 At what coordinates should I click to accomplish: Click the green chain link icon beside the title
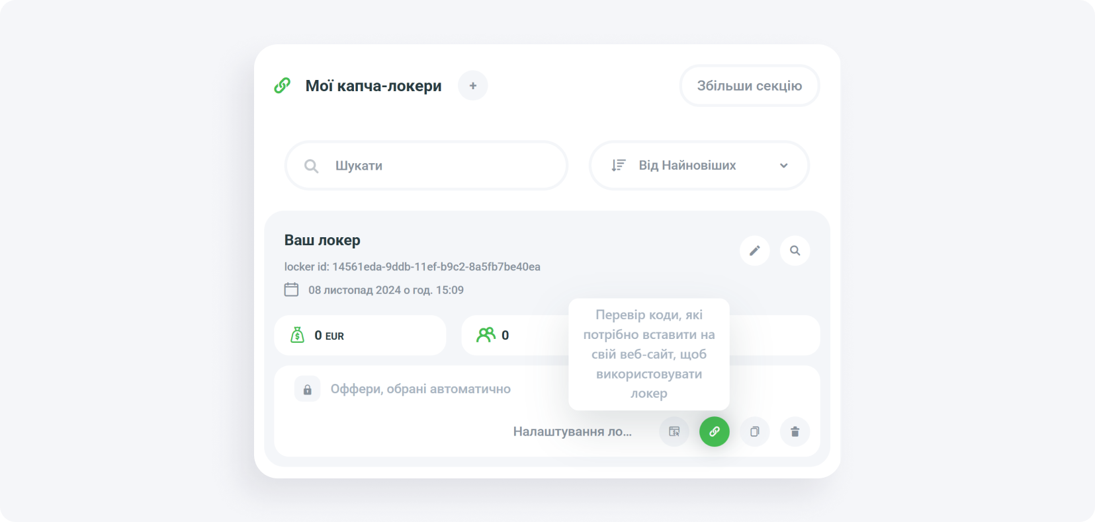(x=283, y=86)
